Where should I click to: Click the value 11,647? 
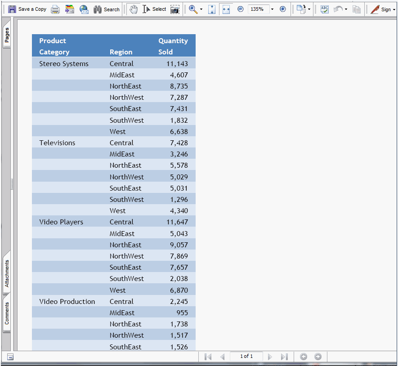[177, 222]
